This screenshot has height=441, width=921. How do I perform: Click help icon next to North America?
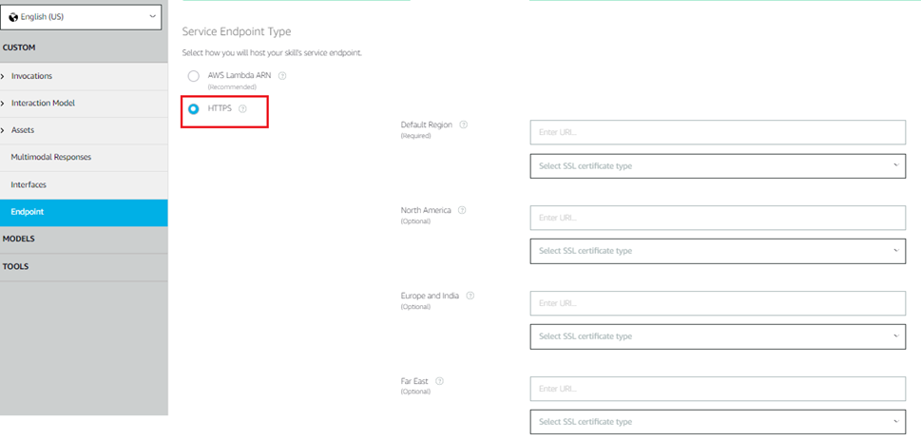pos(462,210)
